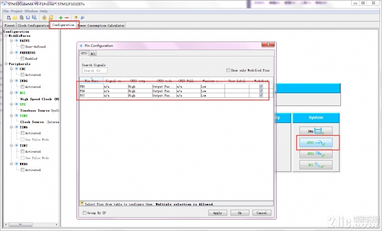
Task: Click the About info toolbar icon
Action: (x=82, y=18)
